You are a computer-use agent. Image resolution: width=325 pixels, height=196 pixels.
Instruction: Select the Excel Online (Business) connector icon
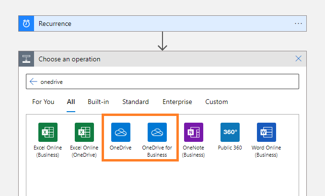click(48, 132)
